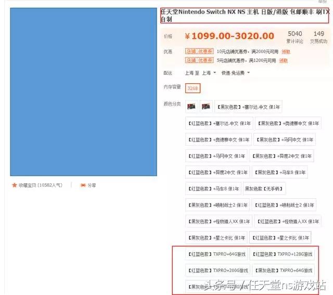Select 【红蓝色款】+马网中文 保1年

click(x=216, y=156)
